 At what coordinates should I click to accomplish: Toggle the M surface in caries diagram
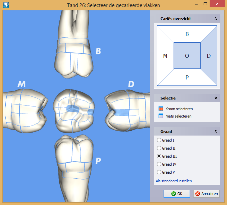pos(165,56)
